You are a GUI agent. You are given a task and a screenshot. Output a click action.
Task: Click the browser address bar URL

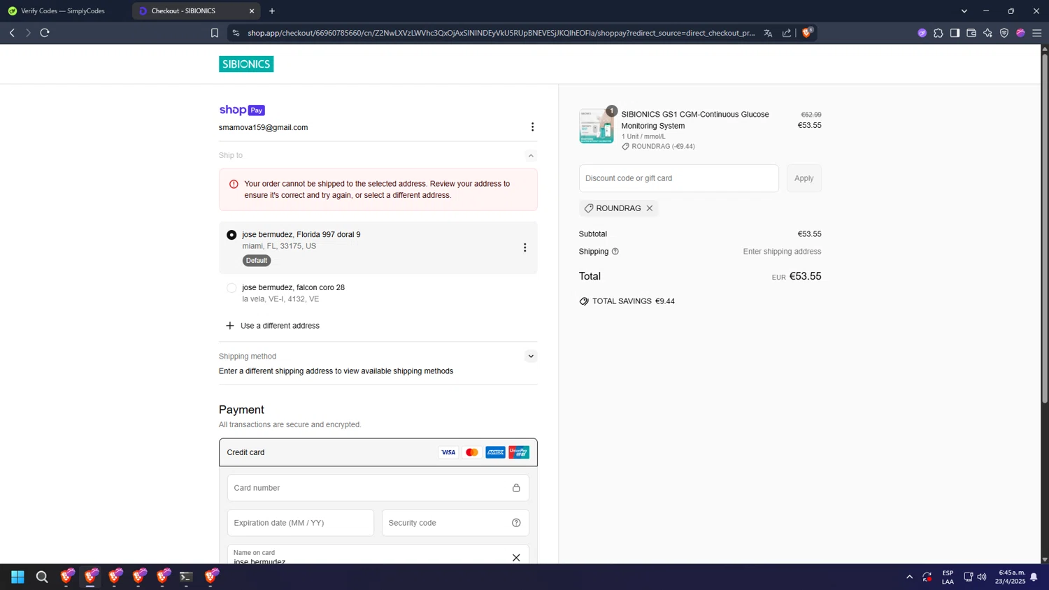(x=501, y=33)
